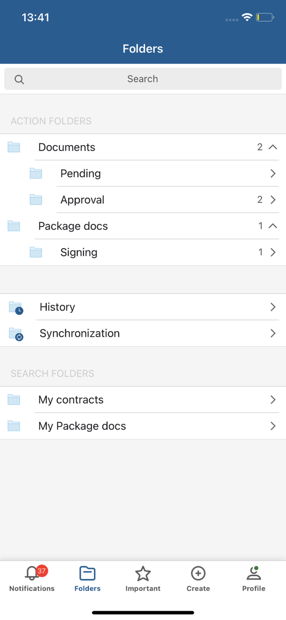Tap the Pending folder icon
Viewport: 286px width, 620px height.
tap(36, 174)
